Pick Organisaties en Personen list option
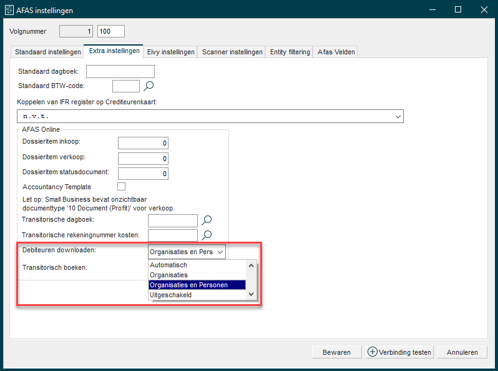 (197, 285)
